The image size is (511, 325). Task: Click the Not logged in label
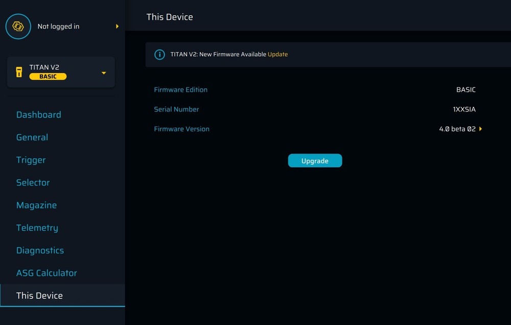[58, 27]
